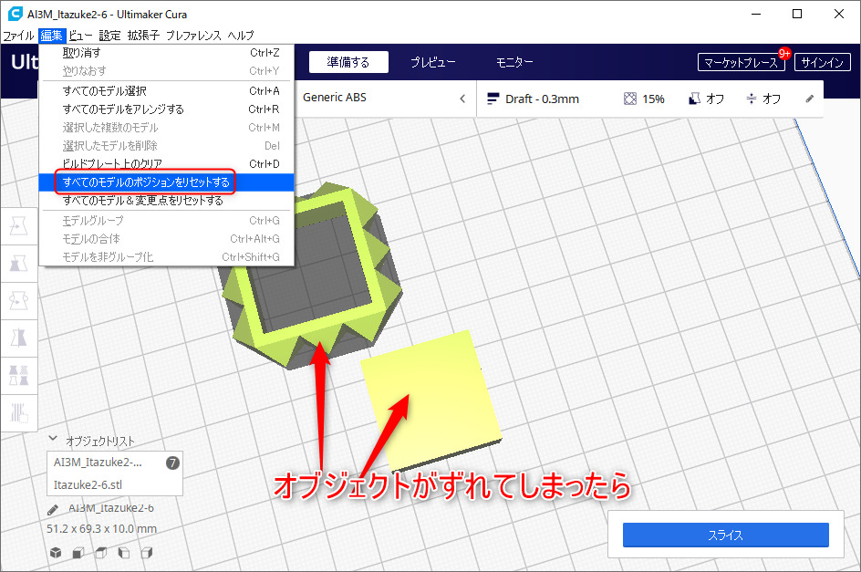This screenshot has height=572, width=861.
Task: Select the Support Blocker tool
Action: (x=18, y=411)
